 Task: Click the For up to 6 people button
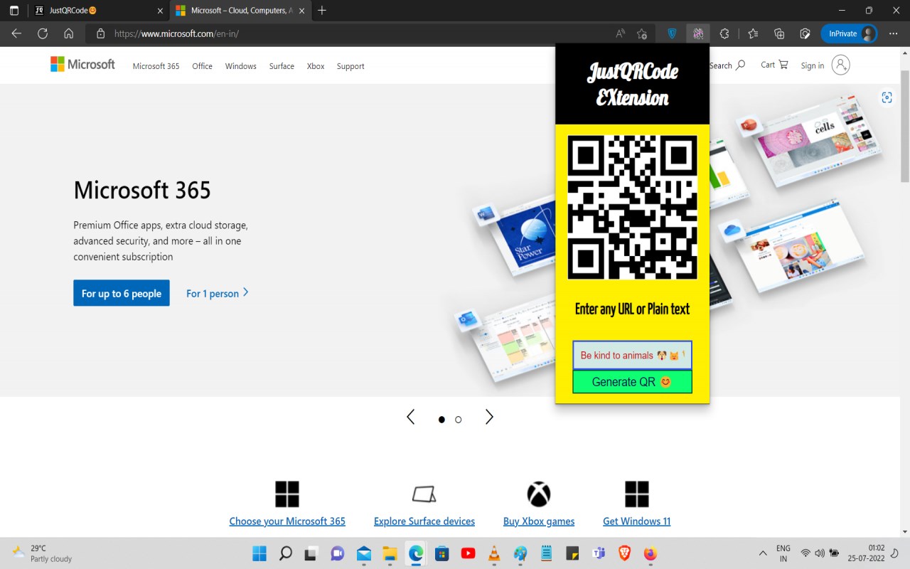pyautogui.click(x=122, y=293)
